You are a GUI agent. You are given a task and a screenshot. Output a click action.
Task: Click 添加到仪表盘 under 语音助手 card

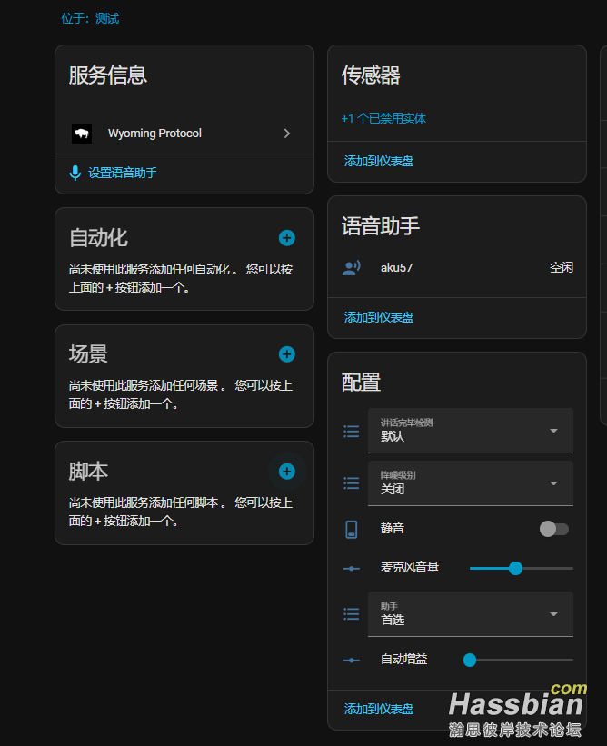click(379, 317)
